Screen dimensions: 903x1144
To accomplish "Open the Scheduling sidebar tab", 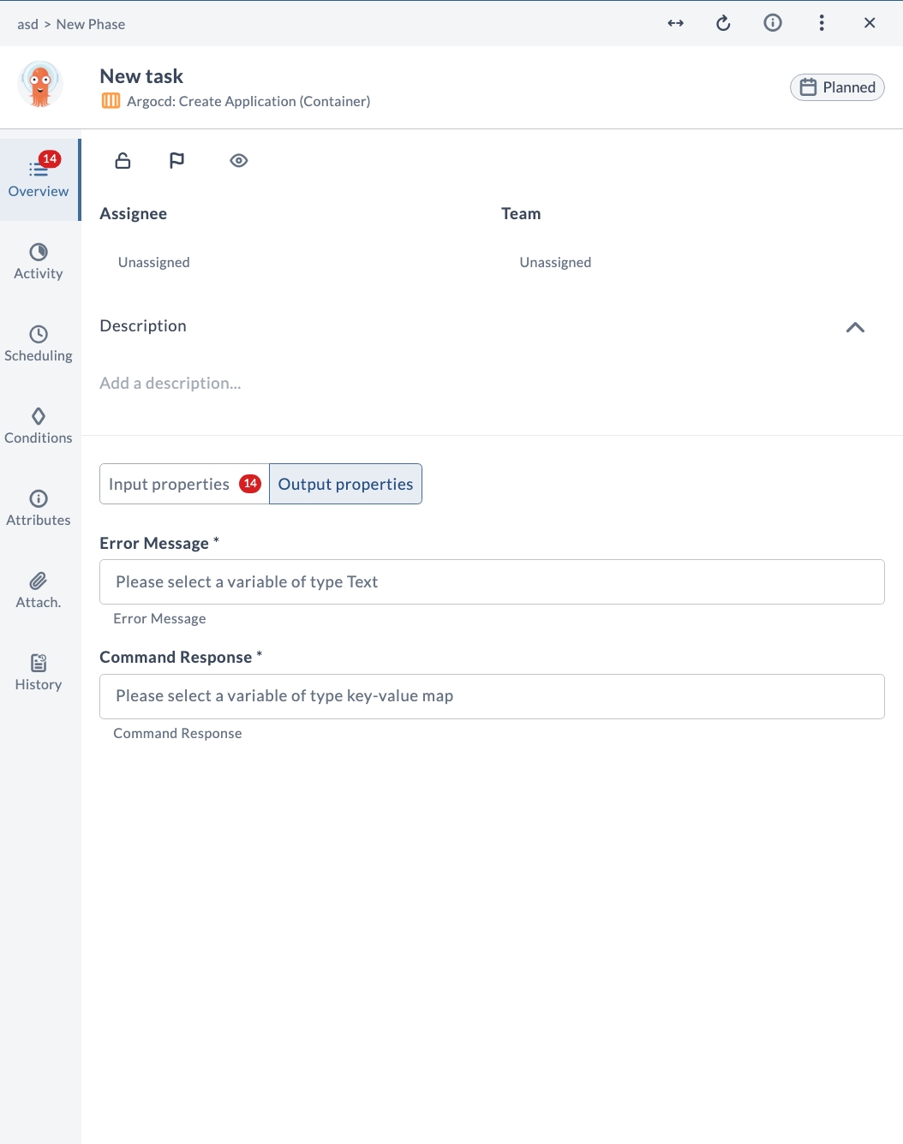I will (x=39, y=344).
